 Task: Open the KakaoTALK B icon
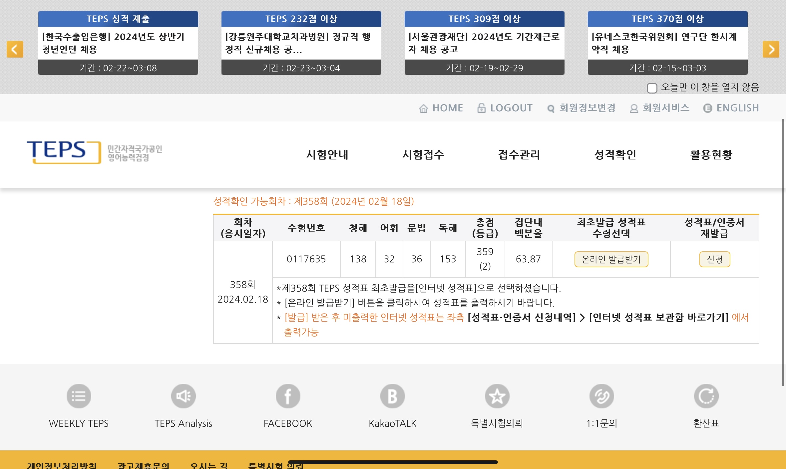pyautogui.click(x=392, y=396)
